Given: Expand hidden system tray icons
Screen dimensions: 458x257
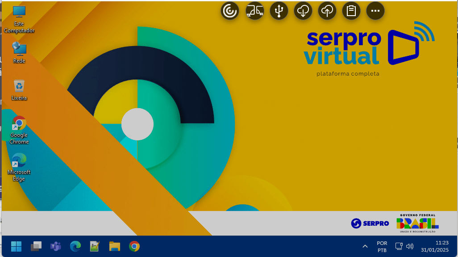Looking at the screenshot, I should [x=365, y=246].
